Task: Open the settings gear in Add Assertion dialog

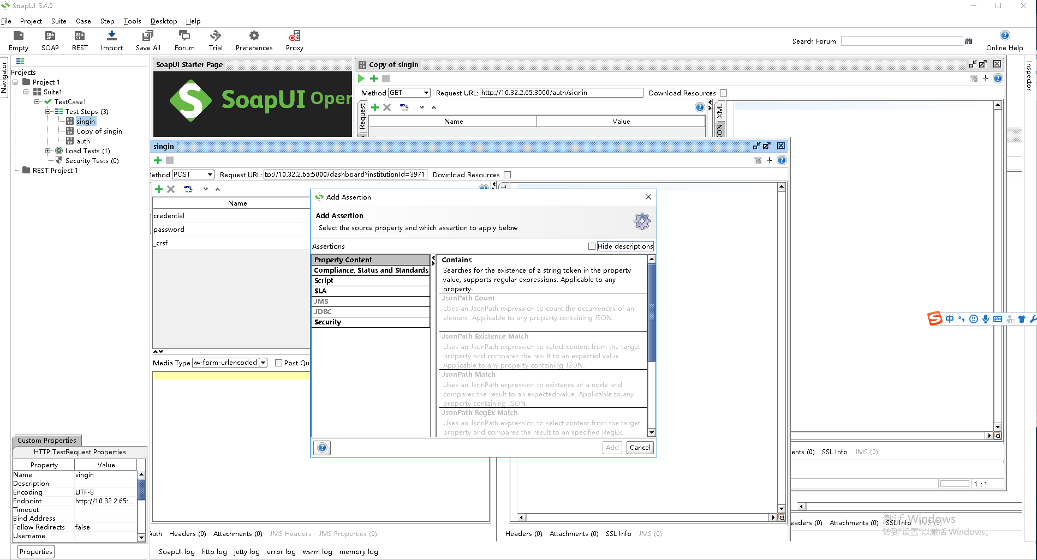Action: (642, 221)
